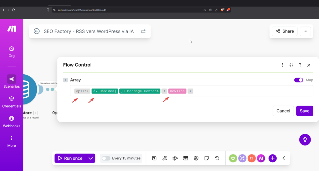Open the auto-align magic wand tool
The height and width of the screenshot is (171, 319).
point(165,158)
